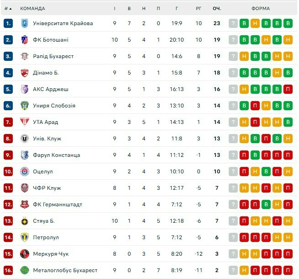Click the ФК Ботошані team crest
This screenshot has width=299, height=279.
click(25, 40)
